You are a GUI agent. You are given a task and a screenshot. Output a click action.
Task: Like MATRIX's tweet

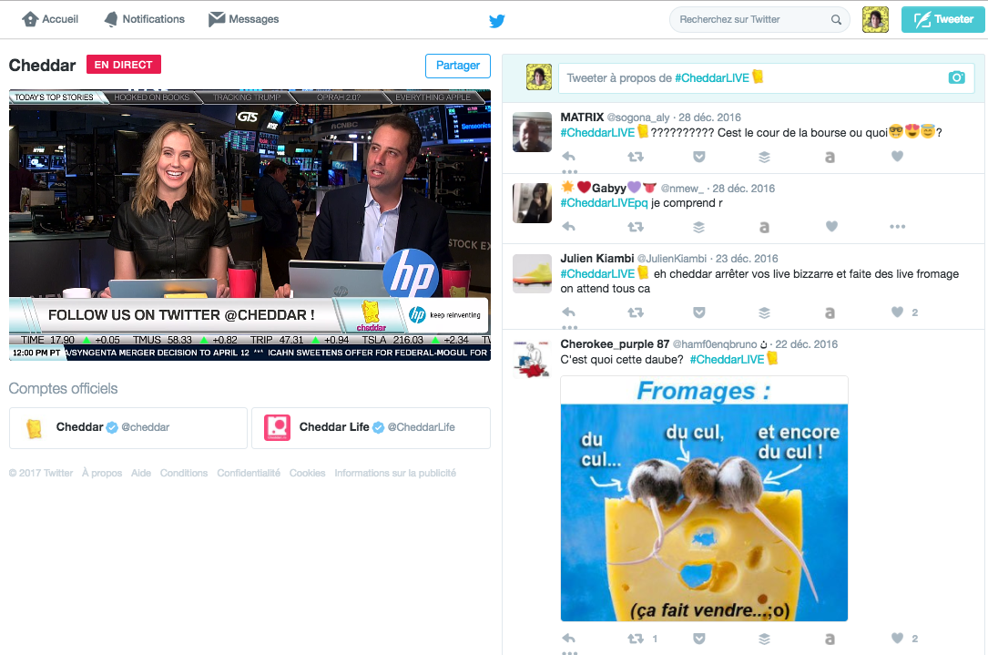tap(897, 156)
